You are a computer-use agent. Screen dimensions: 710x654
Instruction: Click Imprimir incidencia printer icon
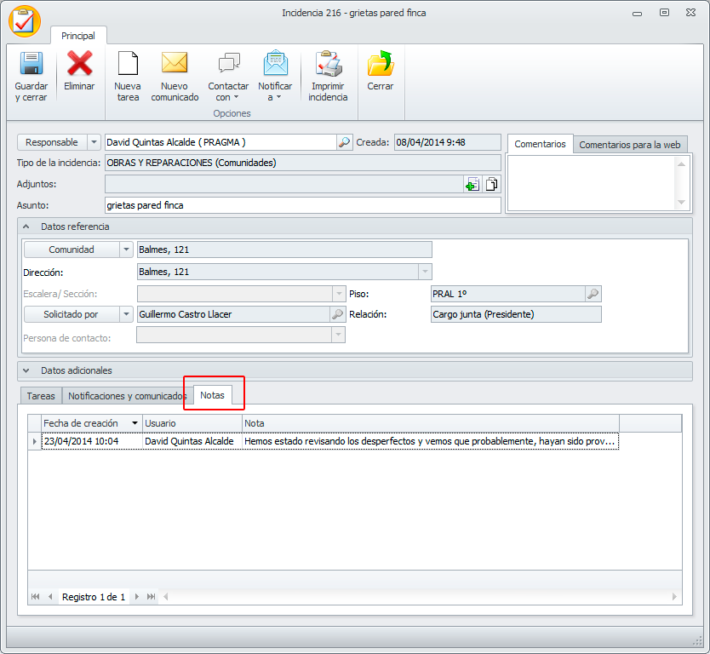pos(329,63)
